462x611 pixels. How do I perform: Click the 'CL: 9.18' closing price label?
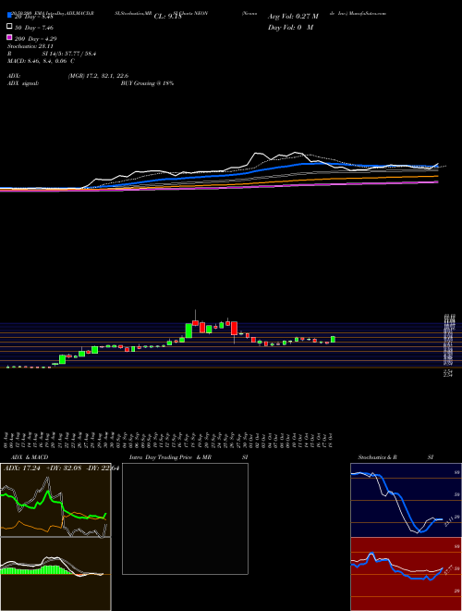168,17
